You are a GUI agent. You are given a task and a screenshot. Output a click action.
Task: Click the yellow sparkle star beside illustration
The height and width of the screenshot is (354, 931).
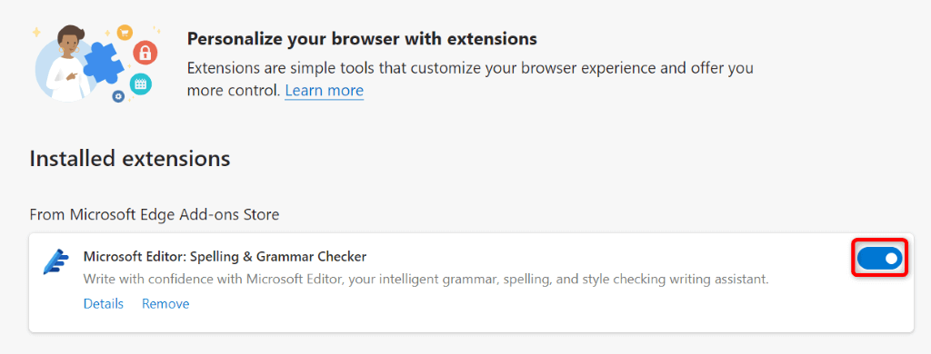coord(36,31)
